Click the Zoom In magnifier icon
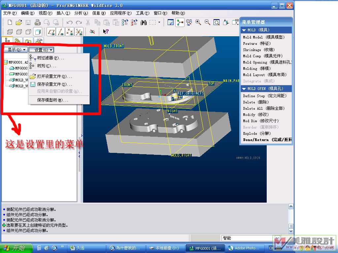This screenshot has width=338, height=253. click(198, 22)
